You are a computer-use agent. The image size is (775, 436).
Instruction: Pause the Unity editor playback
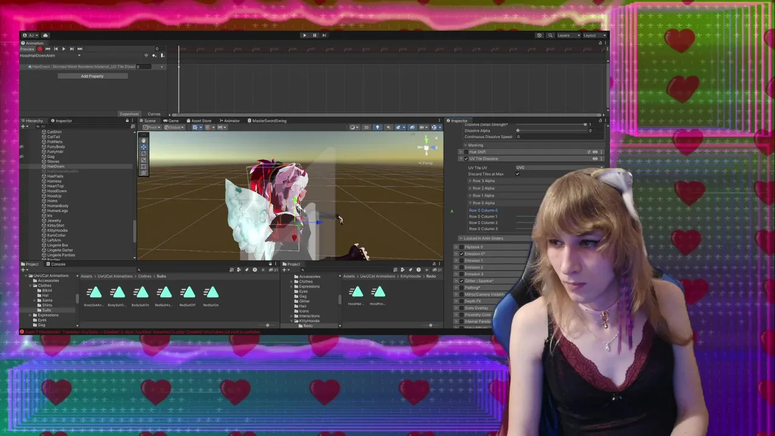[314, 35]
